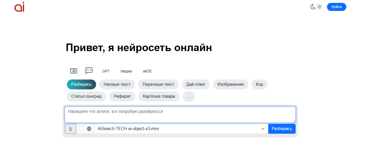Click the globe web search icon
The image size is (392, 159).
click(89, 129)
